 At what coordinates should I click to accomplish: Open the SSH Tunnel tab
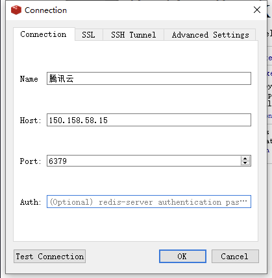(133, 34)
